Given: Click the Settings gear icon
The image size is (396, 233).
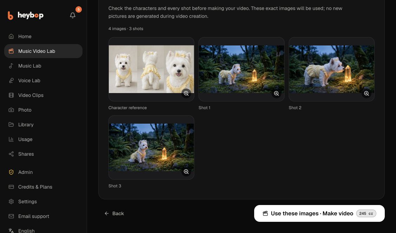Looking at the screenshot, I should pos(11,202).
